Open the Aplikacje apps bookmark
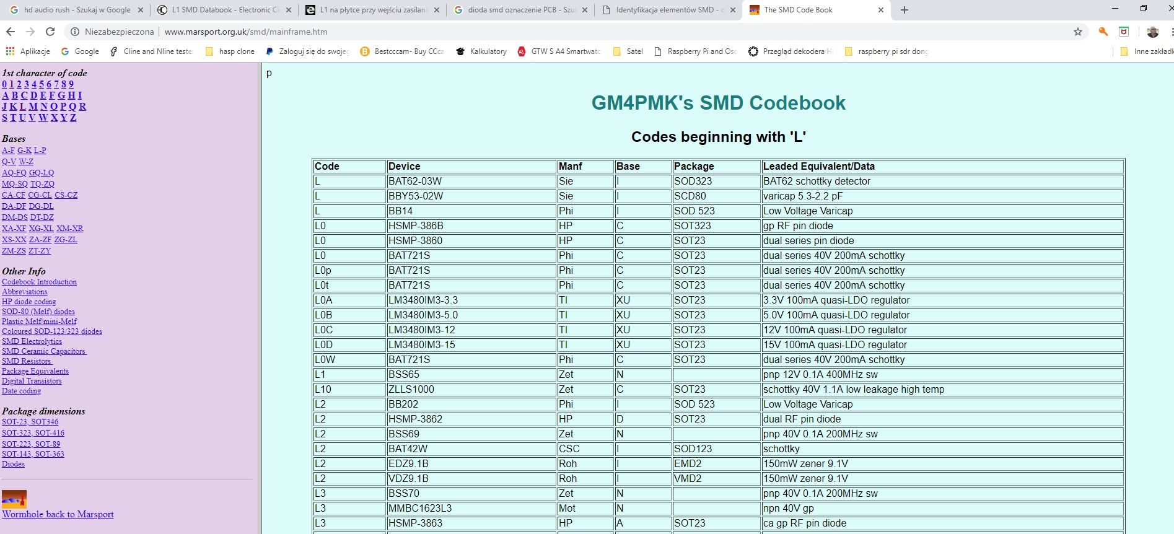1174x534 pixels. click(28, 51)
